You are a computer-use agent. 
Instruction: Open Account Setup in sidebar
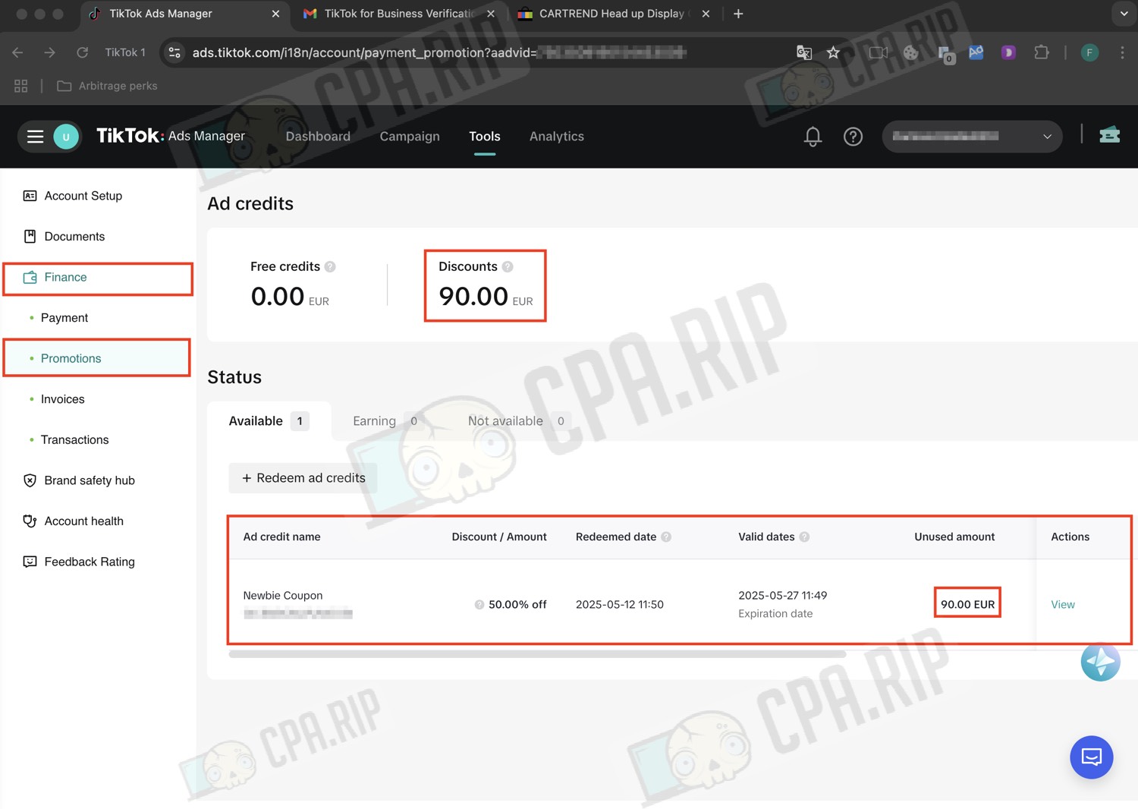coord(83,196)
